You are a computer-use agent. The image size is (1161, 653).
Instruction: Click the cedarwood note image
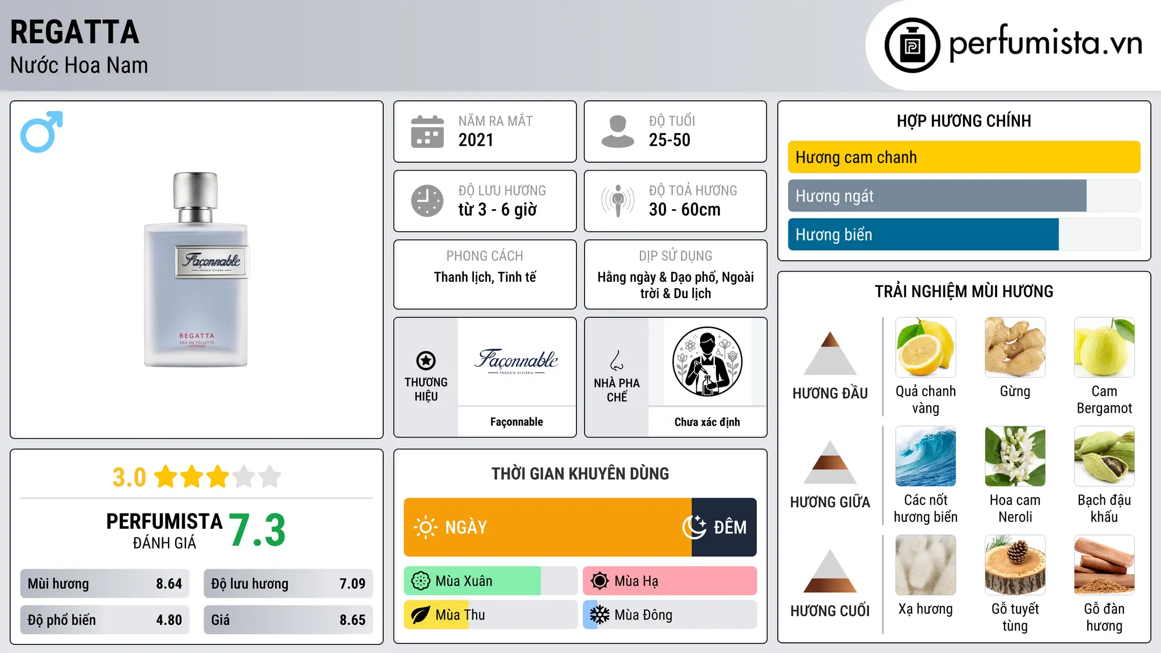pyautogui.click(x=1015, y=565)
